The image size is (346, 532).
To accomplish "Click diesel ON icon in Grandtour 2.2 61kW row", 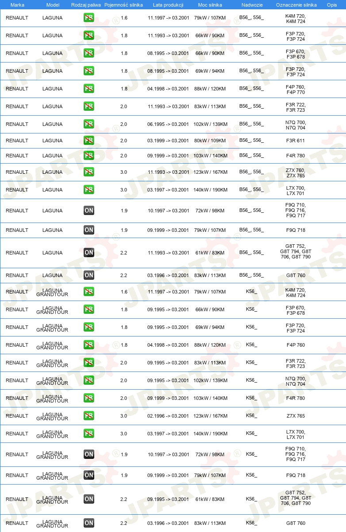I will (88, 499).
